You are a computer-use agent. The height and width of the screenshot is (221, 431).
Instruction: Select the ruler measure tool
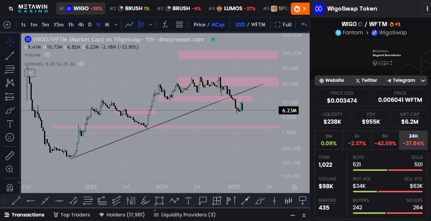click(10, 156)
